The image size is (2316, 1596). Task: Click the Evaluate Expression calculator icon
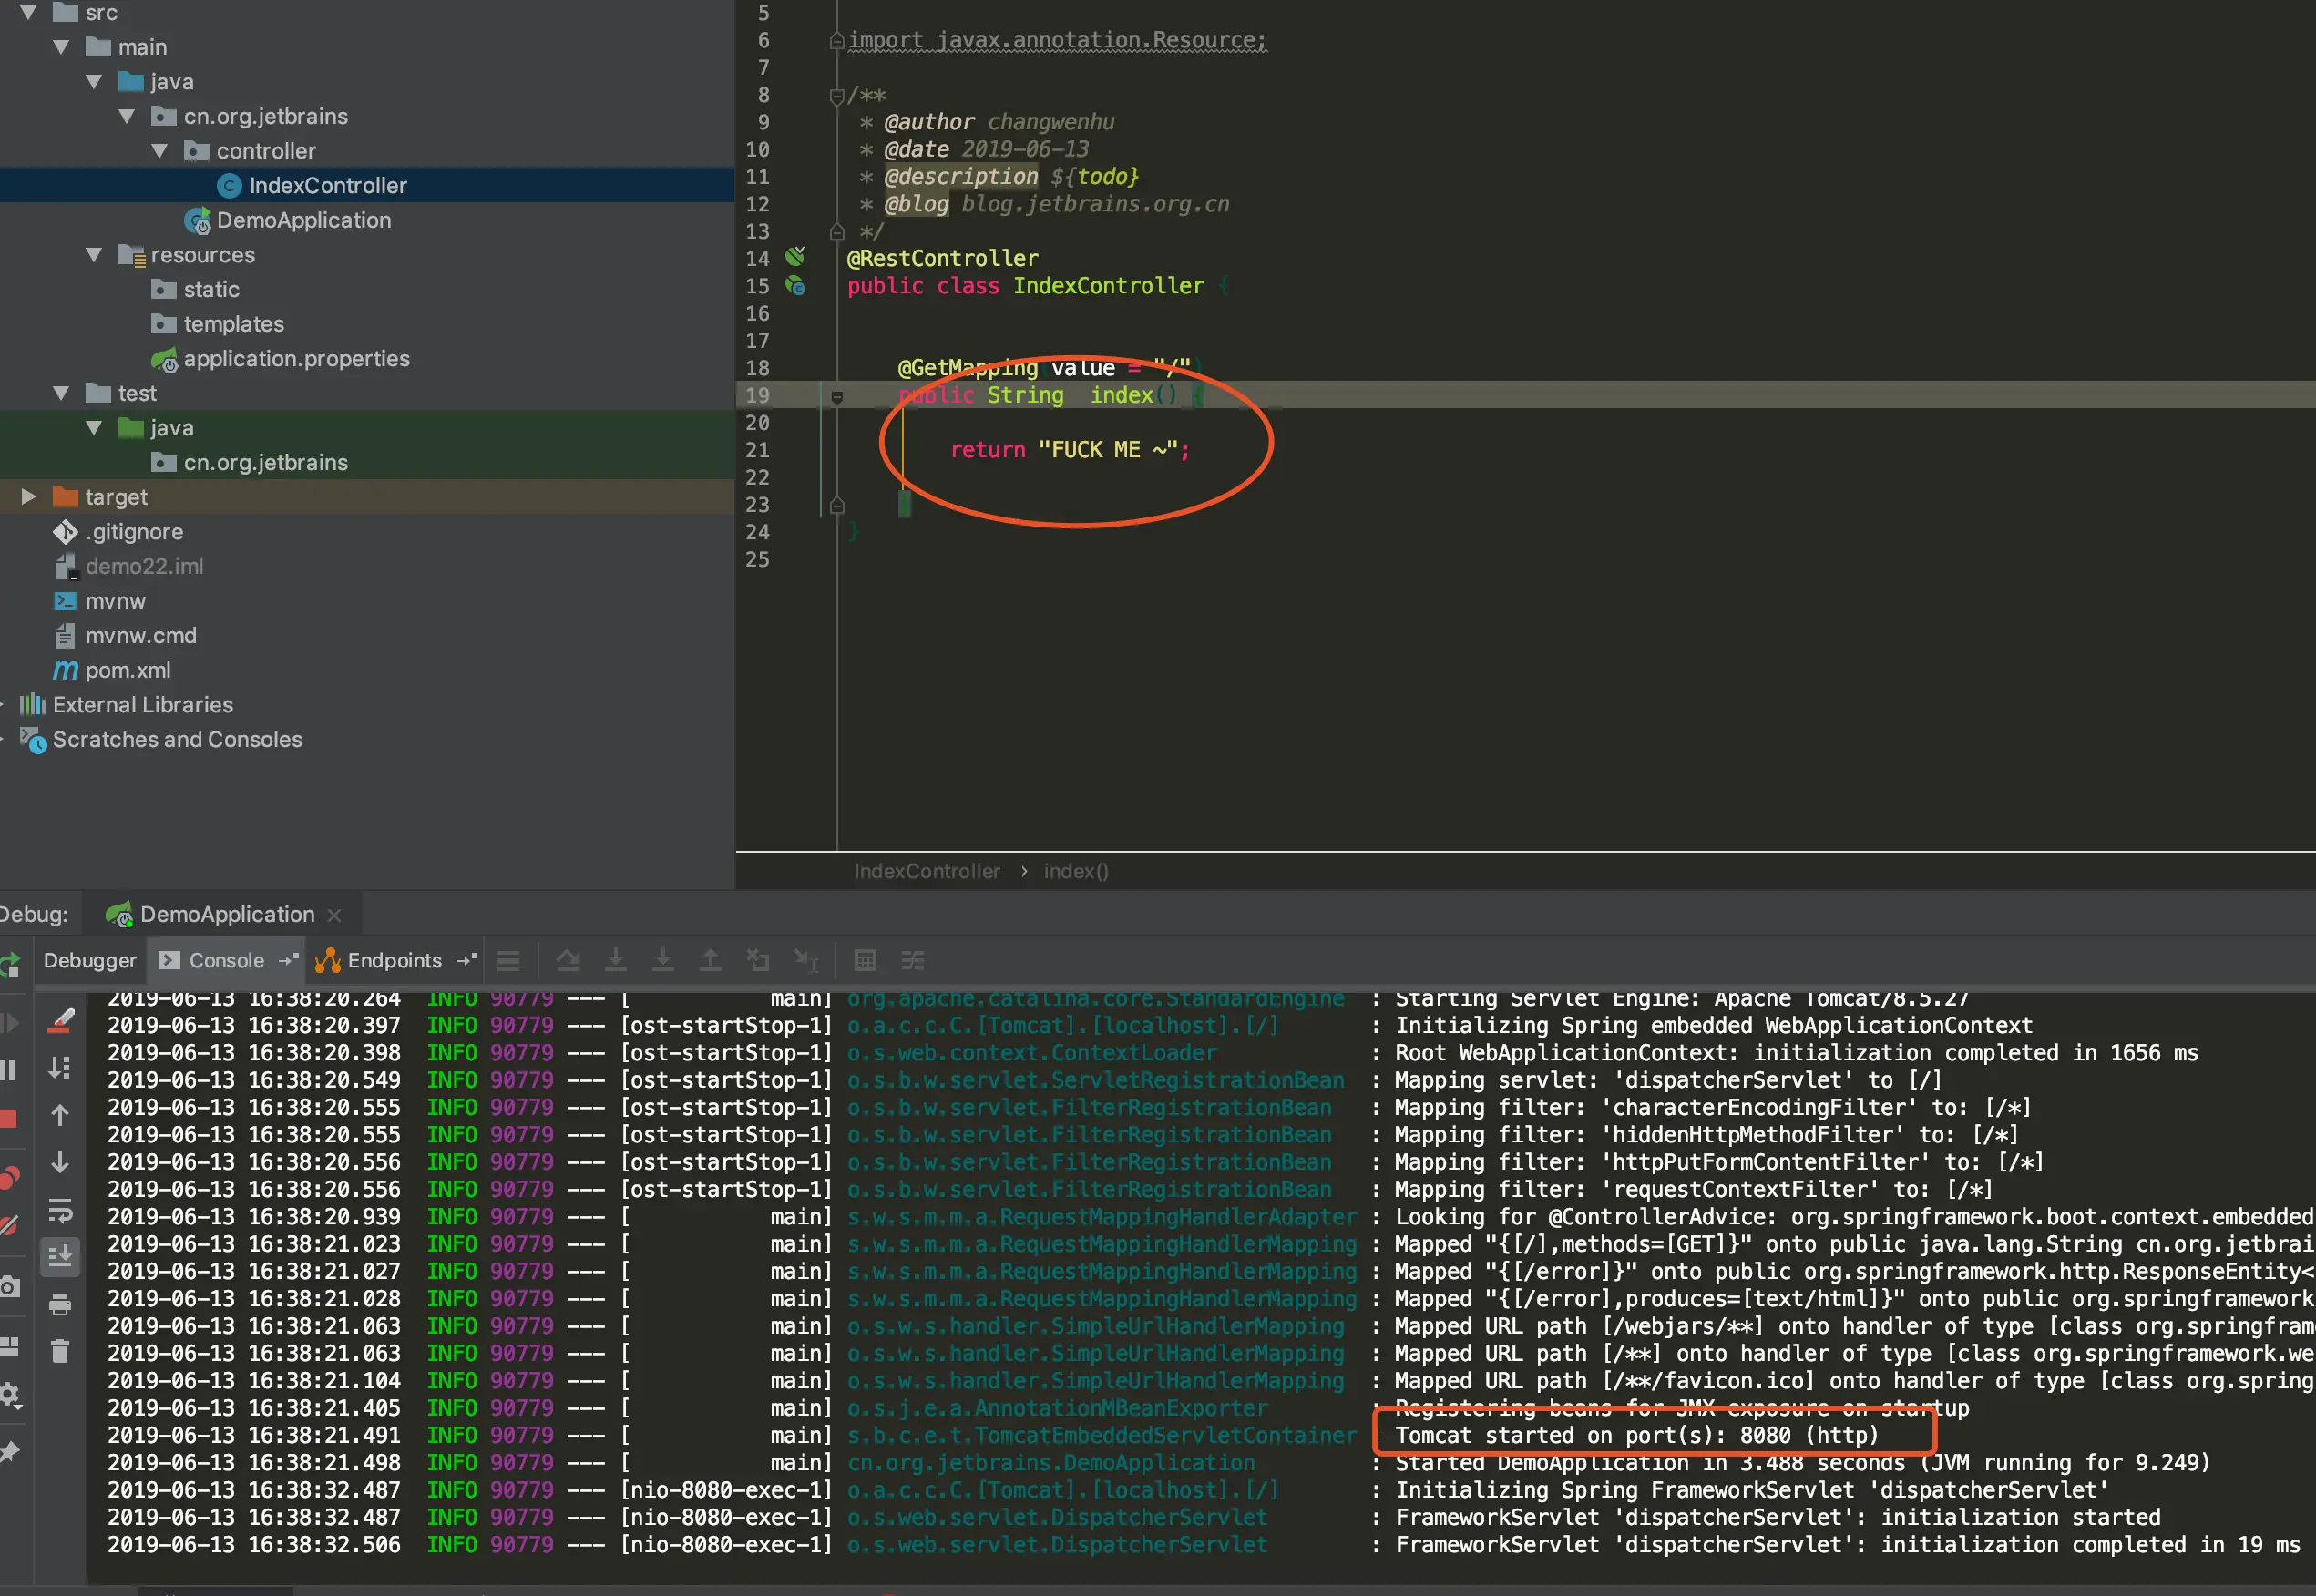[x=865, y=960]
